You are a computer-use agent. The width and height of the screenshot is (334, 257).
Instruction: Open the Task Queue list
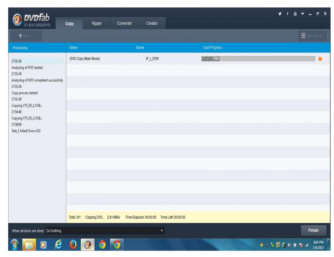(311, 35)
